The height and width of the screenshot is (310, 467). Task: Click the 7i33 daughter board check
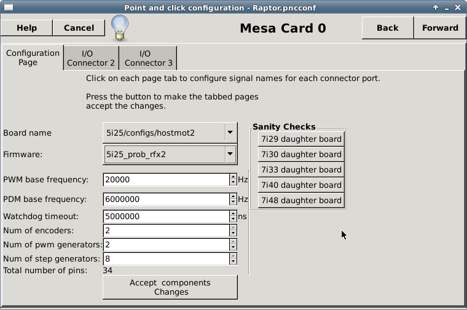[x=301, y=169]
